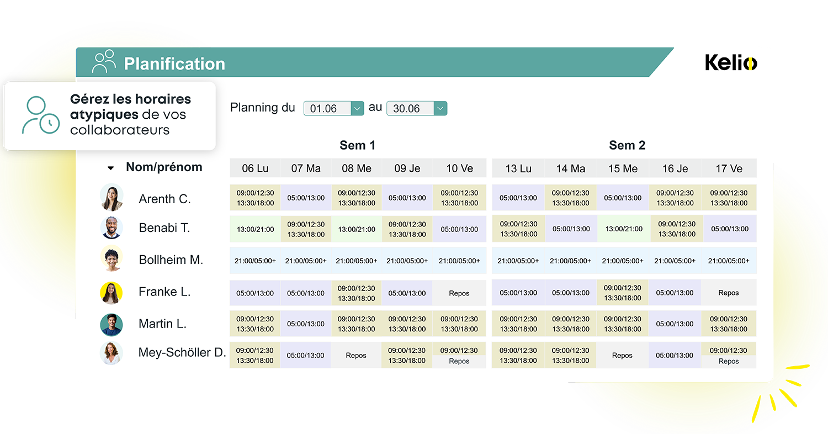Click the Bollheim M. employee name
This screenshot has width=828, height=434.
tap(171, 260)
